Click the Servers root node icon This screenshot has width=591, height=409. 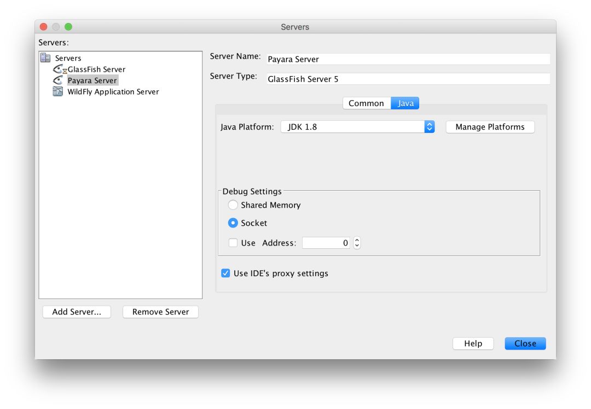coord(45,58)
